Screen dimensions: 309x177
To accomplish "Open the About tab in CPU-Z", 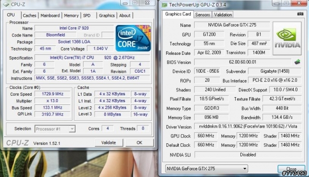I will [125, 15].
